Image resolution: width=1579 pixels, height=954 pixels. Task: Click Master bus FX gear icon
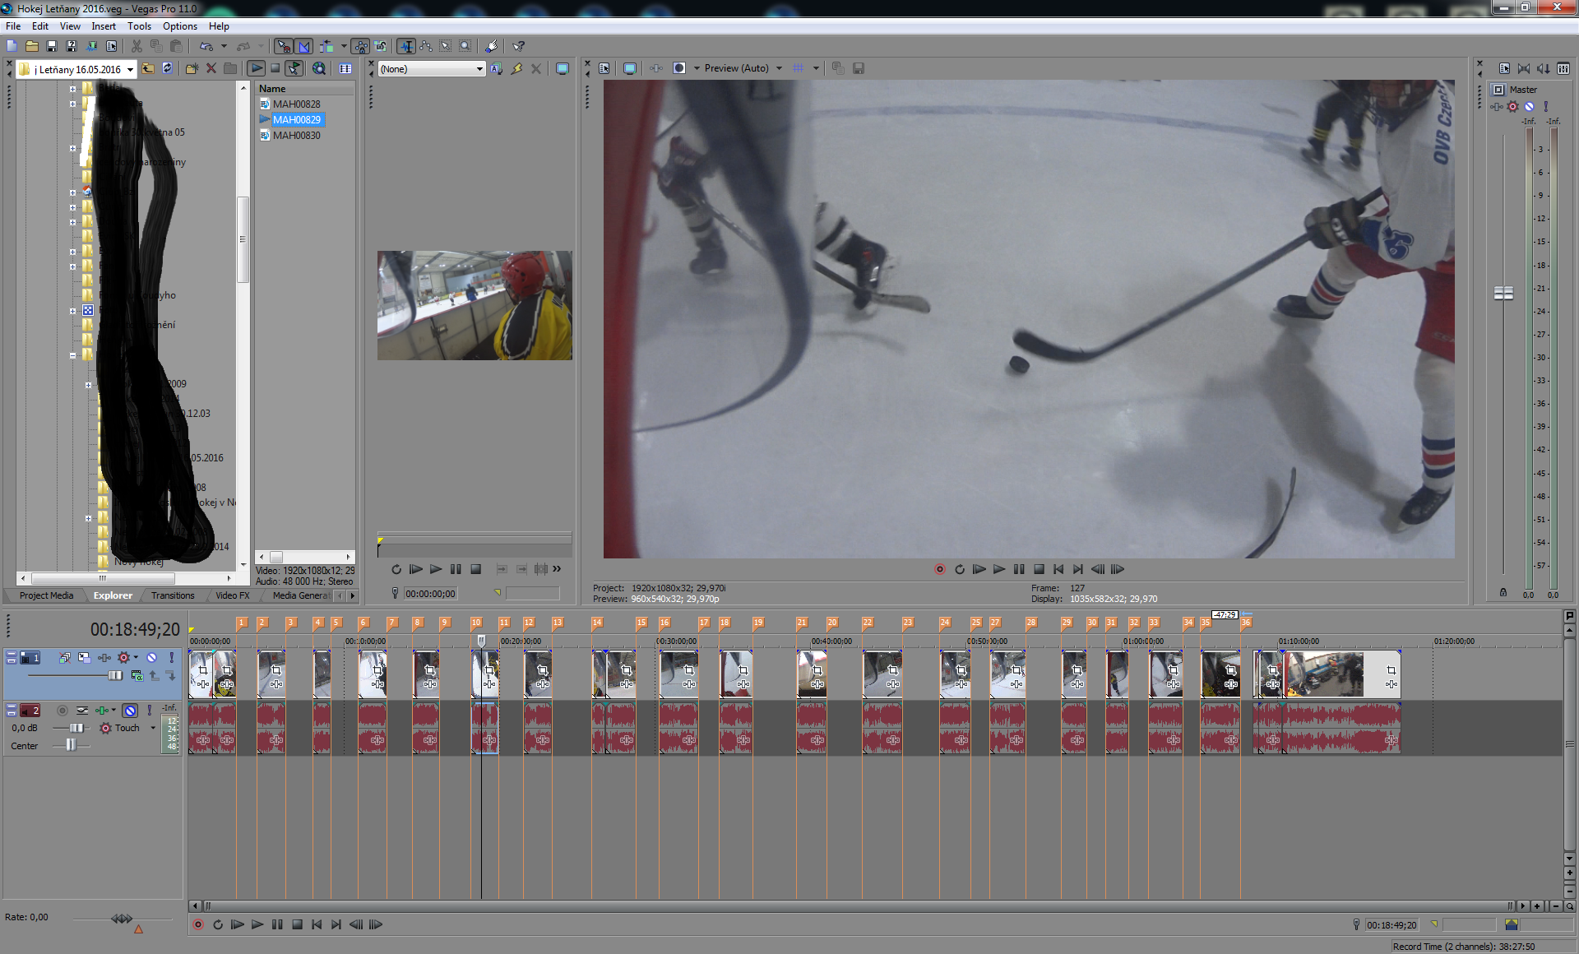point(1512,106)
